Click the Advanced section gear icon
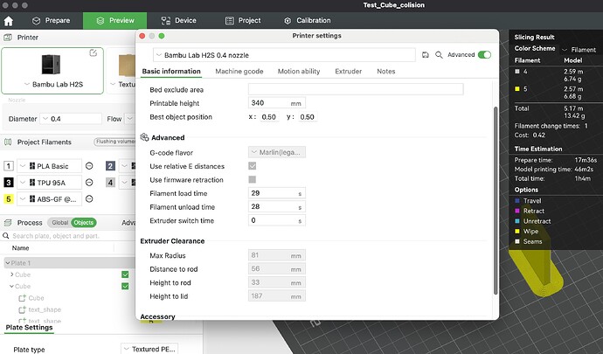Viewport: 603px width, 354px height. 144,137
